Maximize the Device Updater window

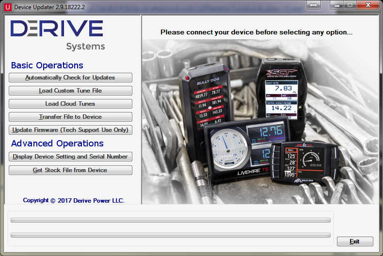click(x=350, y=5)
